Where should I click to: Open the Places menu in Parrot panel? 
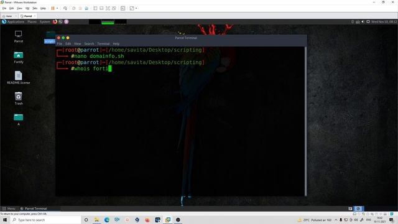click(32, 22)
